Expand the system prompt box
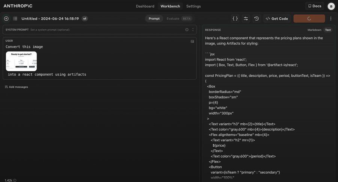 coord(193,30)
